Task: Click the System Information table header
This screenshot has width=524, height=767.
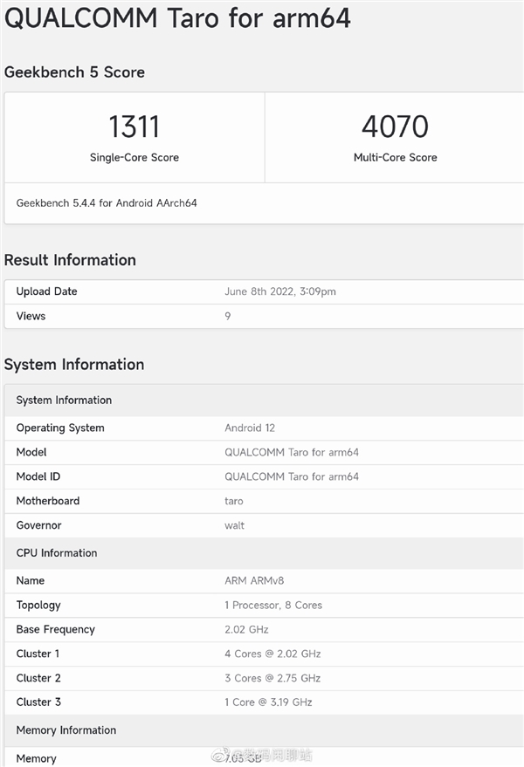Action: [x=64, y=401]
